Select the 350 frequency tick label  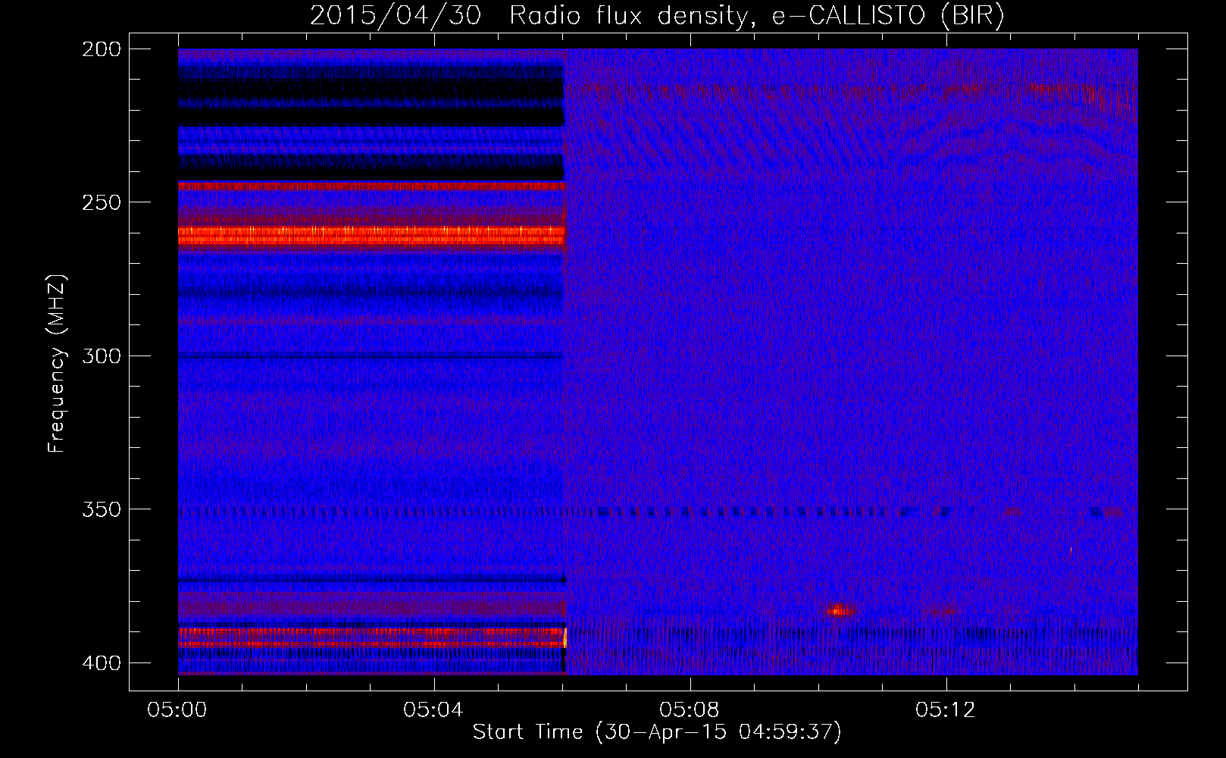[x=102, y=509]
